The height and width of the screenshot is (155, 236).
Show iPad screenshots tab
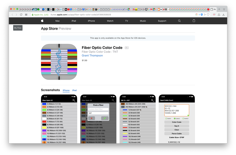point(74,90)
